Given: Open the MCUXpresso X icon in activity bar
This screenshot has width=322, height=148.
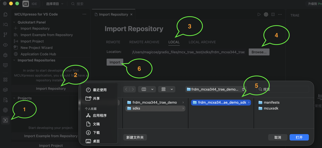Looking at the screenshot, I should click(5, 120).
